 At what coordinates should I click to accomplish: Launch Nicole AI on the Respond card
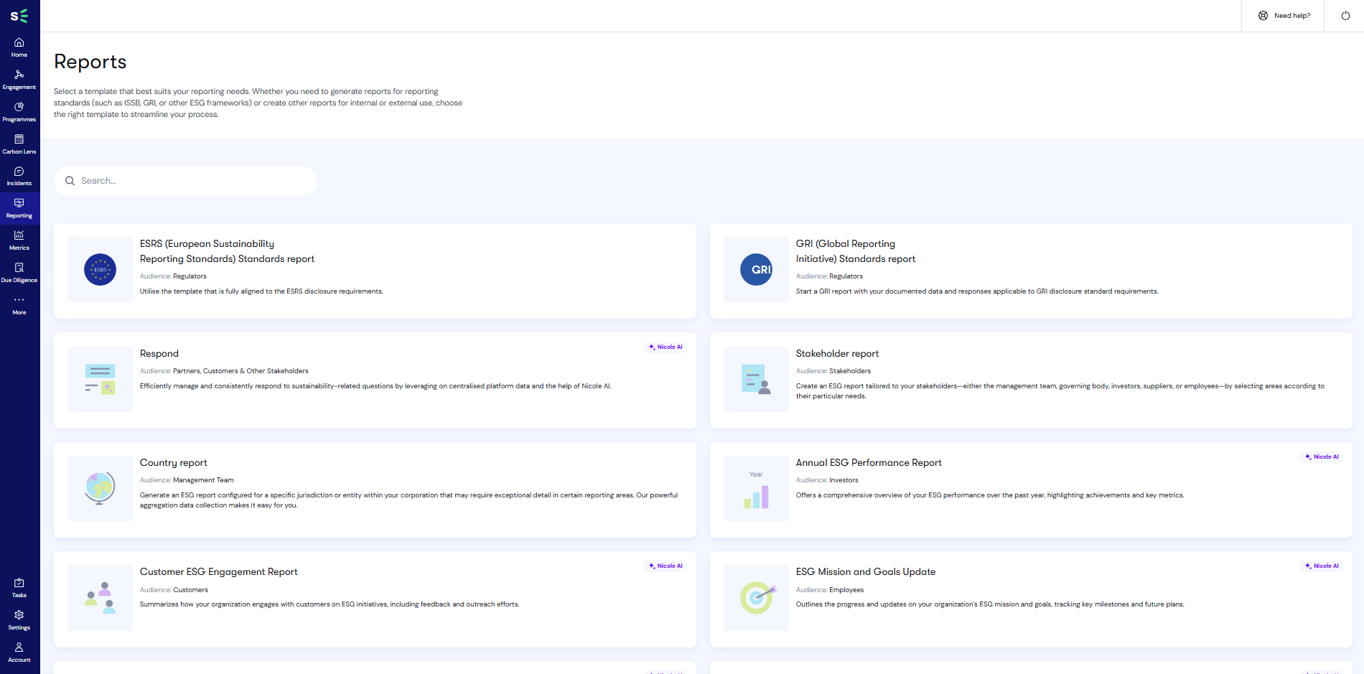pyautogui.click(x=665, y=347)
